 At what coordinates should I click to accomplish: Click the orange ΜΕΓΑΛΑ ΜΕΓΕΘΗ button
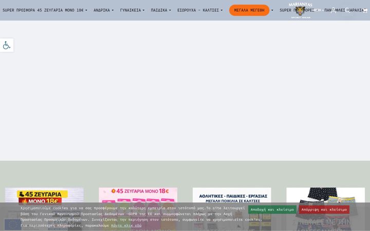coord(249,10)
